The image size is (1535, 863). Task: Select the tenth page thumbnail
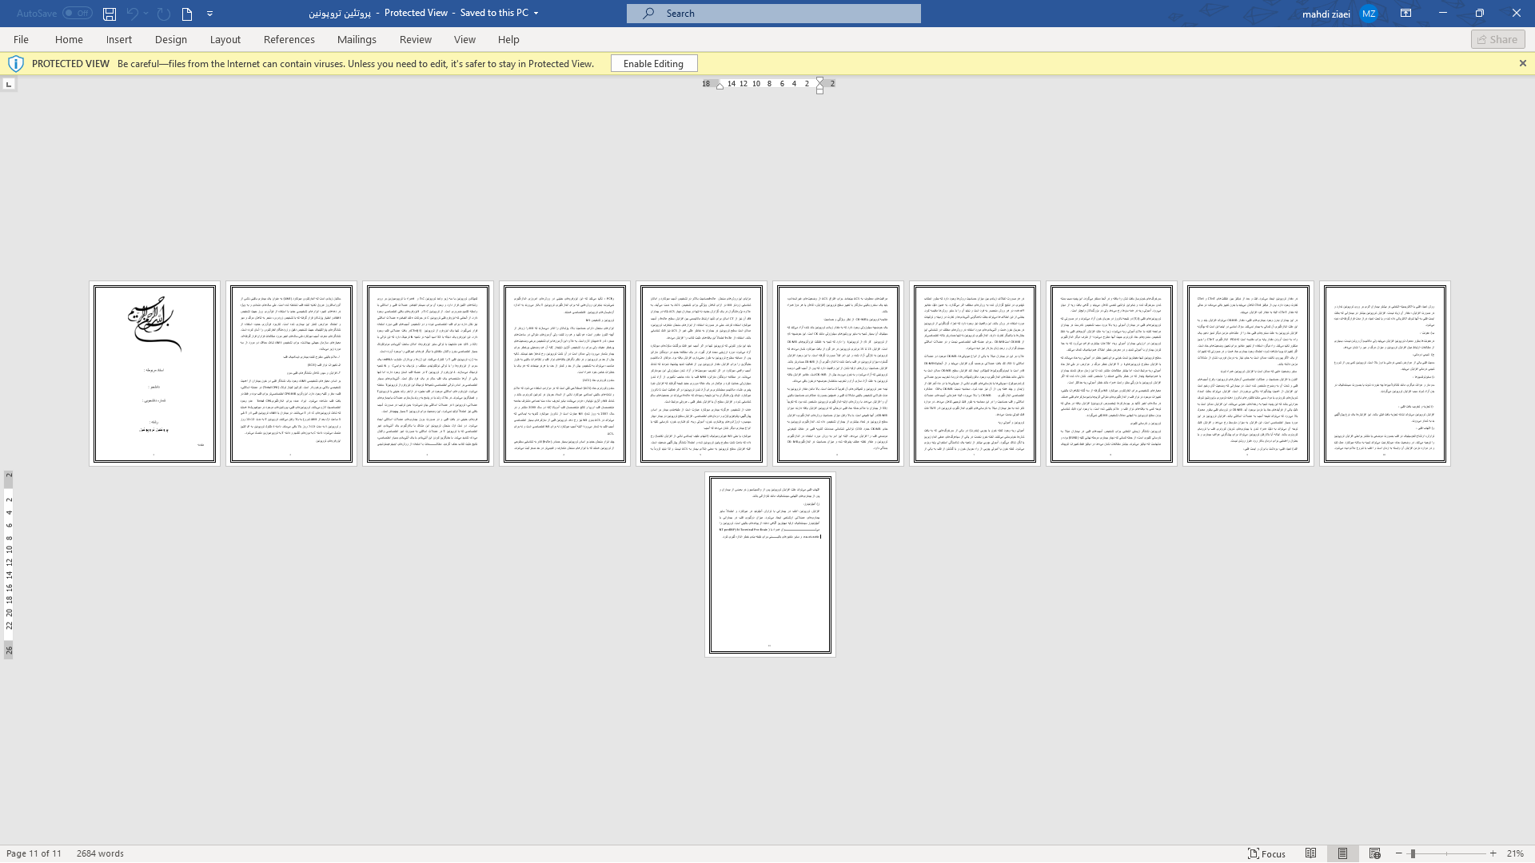[x=1385, y=374]
